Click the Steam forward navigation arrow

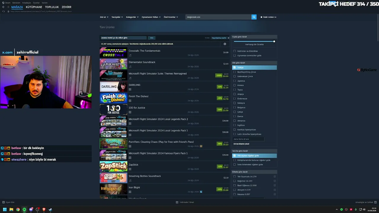pyautogui.click(x=8, y=7)
